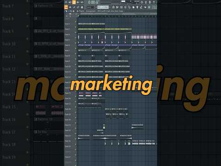This screenshot has width=221, height=166.
Task: Click the person-shaped icon in the second toolbar row
Action: (82, 7)
